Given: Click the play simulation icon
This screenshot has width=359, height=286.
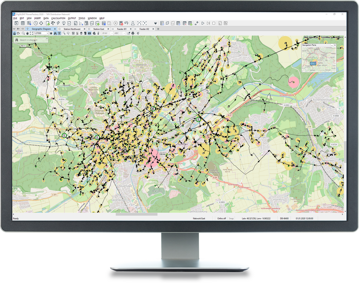Looking at the screenshot, I should [x=203, y=23].
